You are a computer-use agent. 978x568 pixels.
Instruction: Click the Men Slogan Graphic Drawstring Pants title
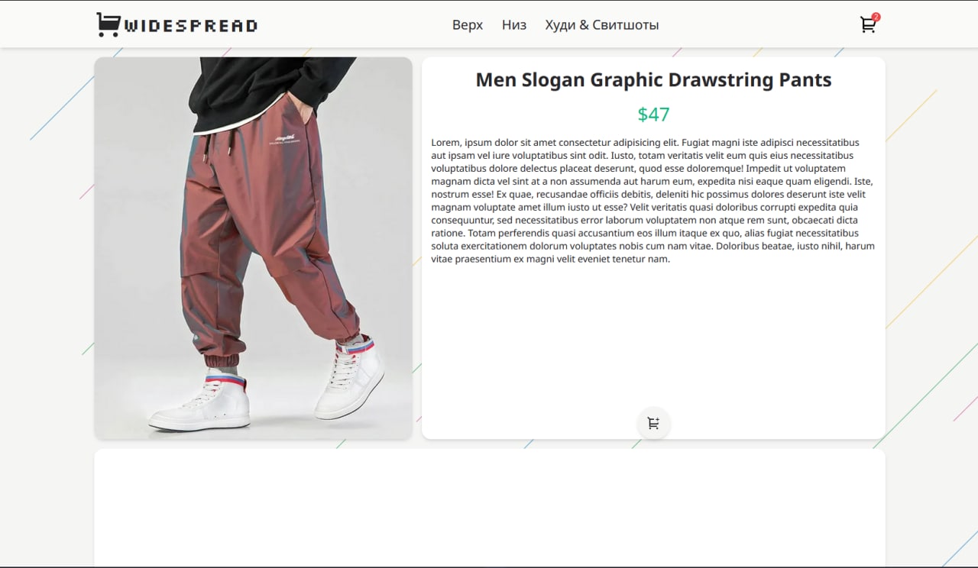653,79
